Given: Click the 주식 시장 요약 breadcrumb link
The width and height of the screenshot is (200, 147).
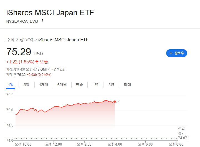Looking at the screenshot, I should [20, 40].
